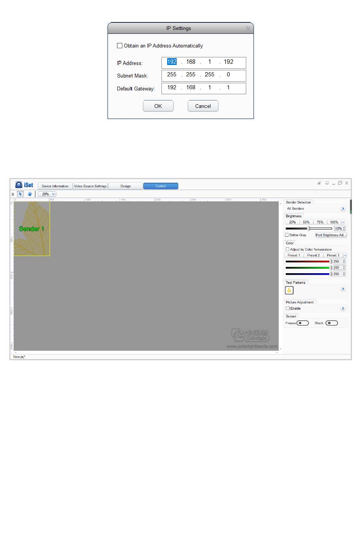Check the Better Gray checkbox
361x535 pixels.
(x=287, y=235)
